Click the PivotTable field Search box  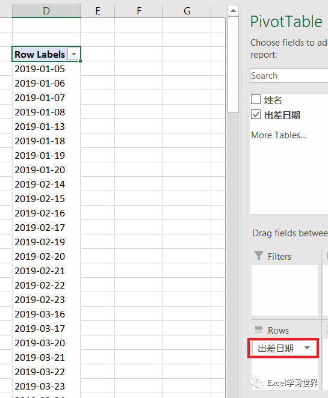289,76
